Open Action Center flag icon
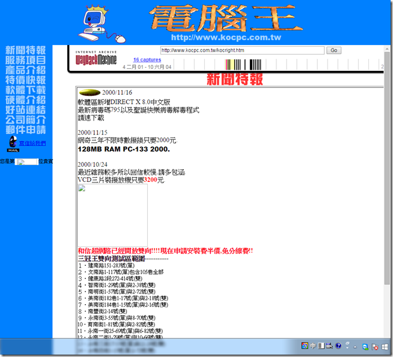 [375, 347]
